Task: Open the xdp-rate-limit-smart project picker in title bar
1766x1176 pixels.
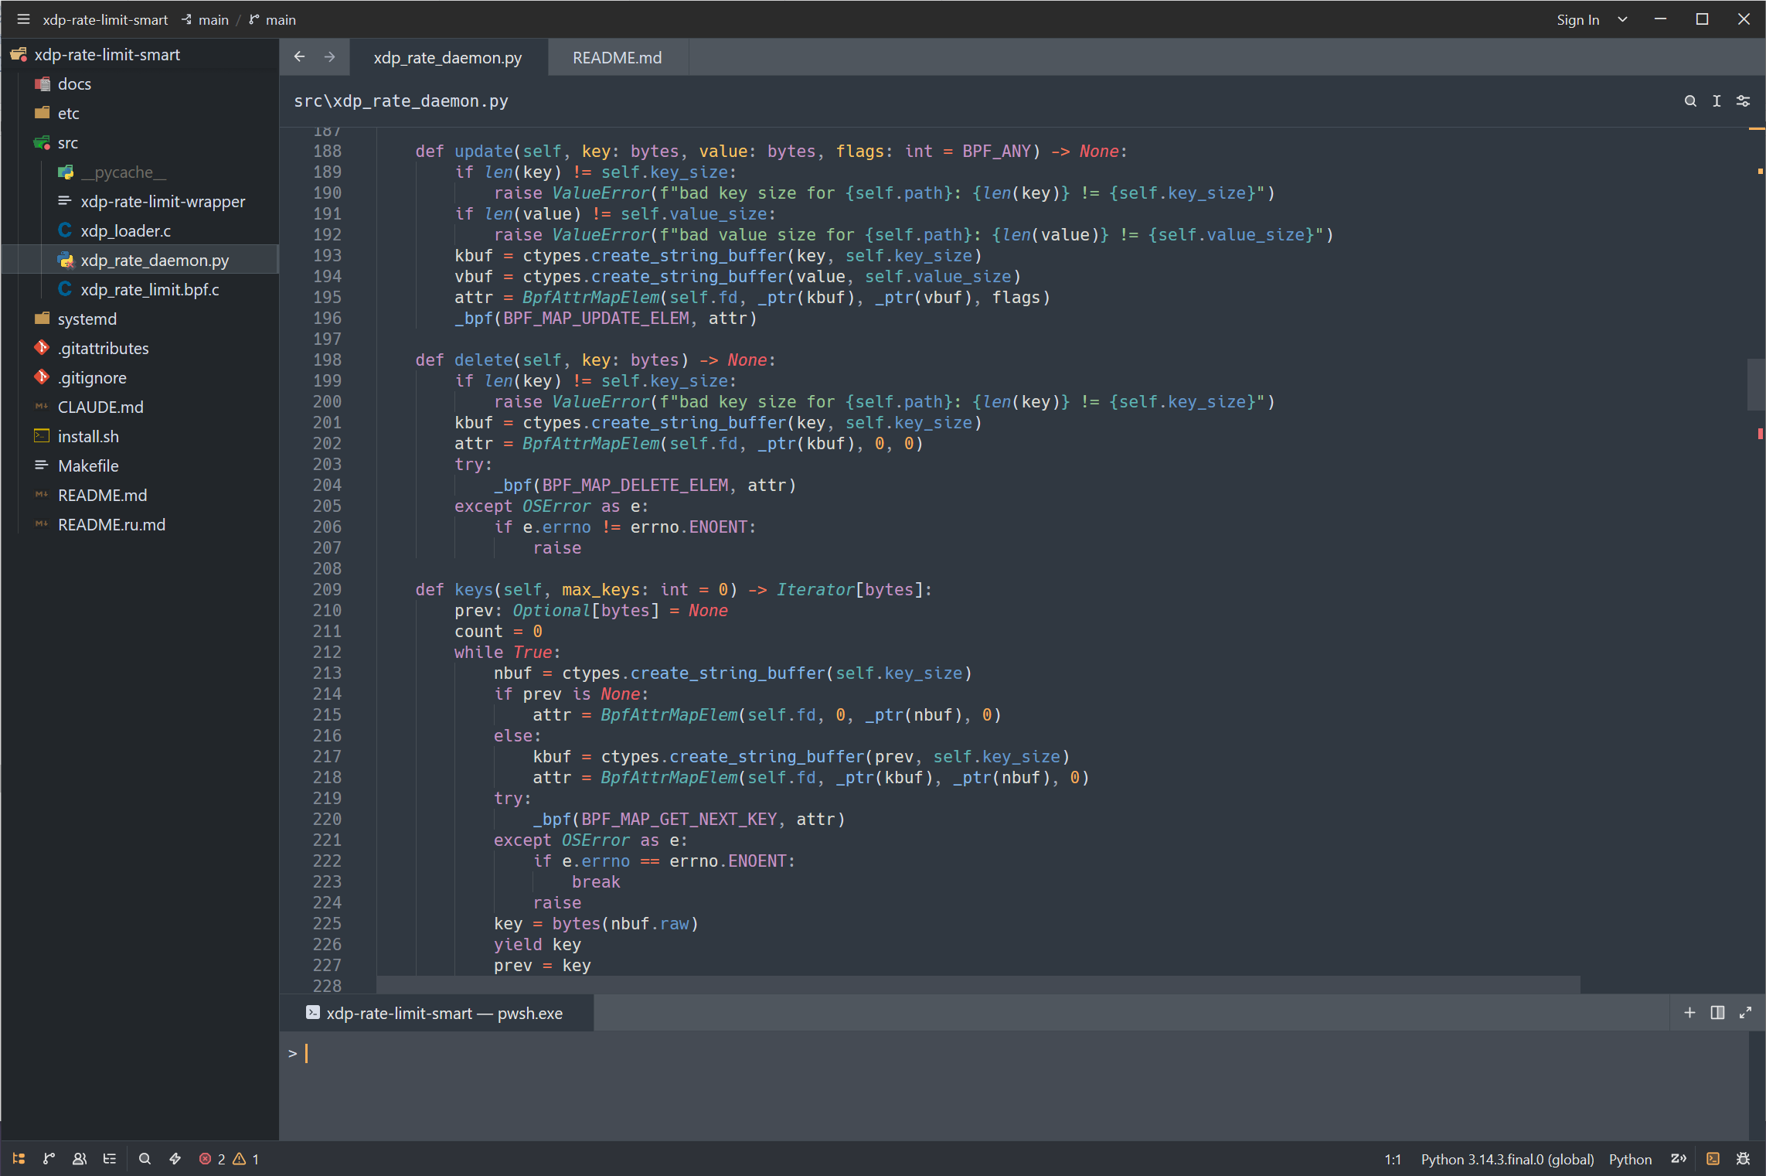Action: click(105, 19)
